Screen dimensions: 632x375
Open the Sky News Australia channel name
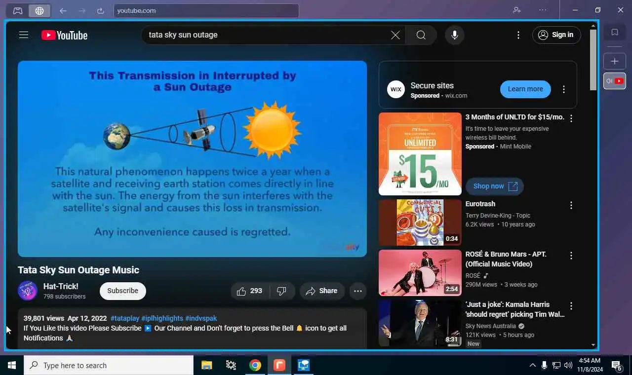coord(491,326)
